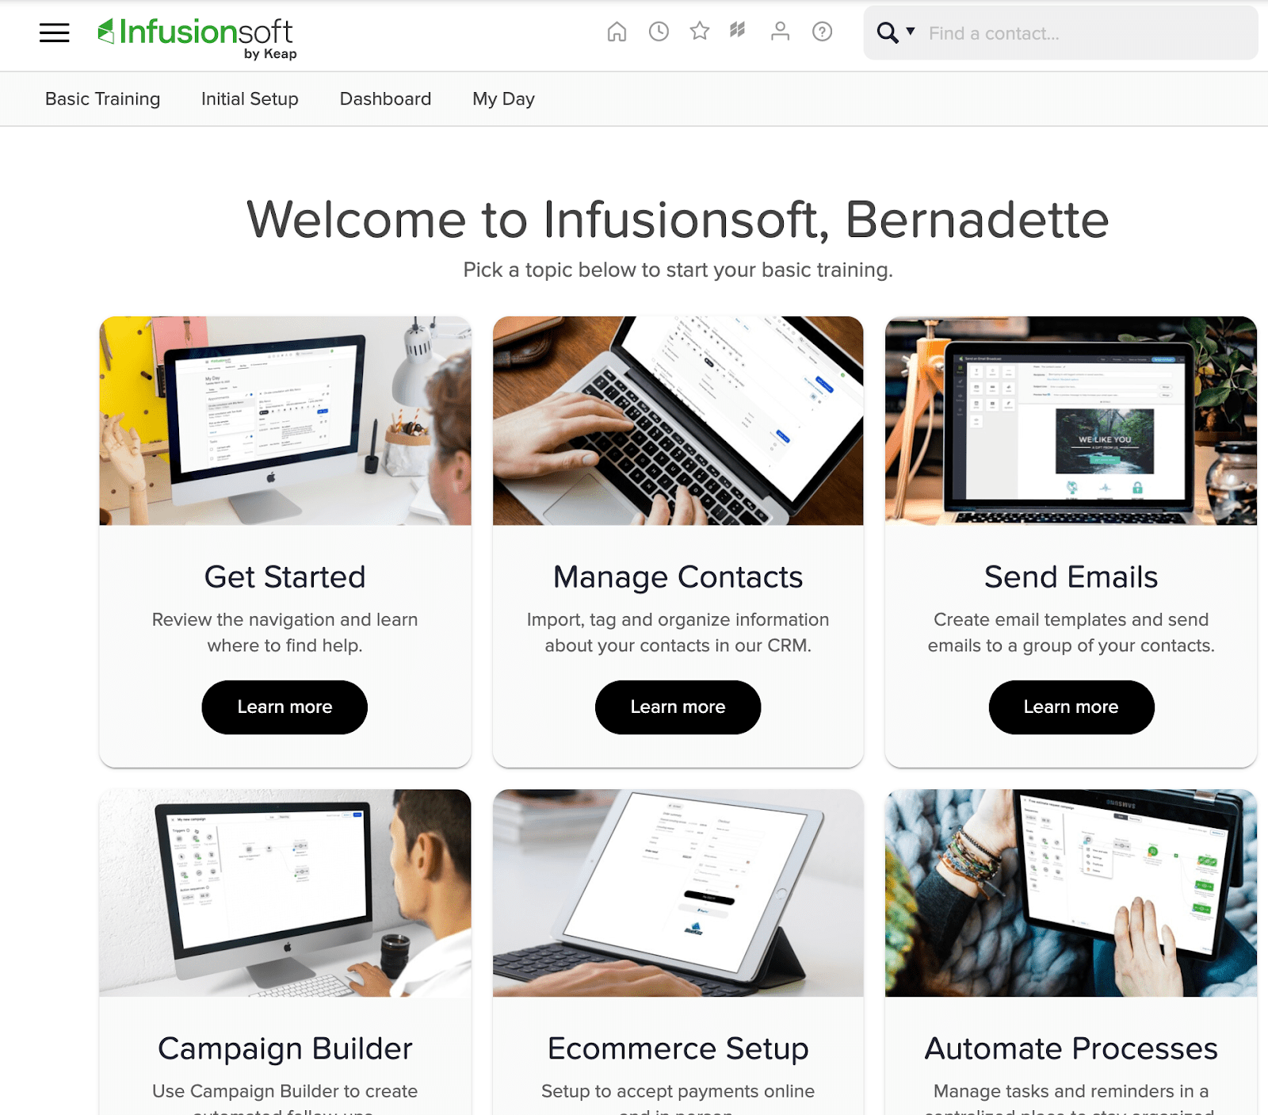Select the Campaign Builder heading

tap(285, 1049)
